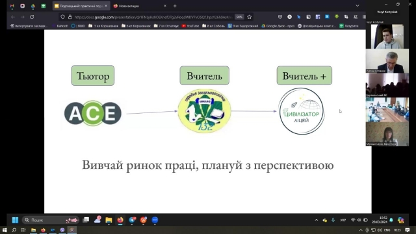The height and width of the screenshot is (234, 416).
Task: Select Vasyl Kostyniuk's video thumbnail
Action: tap(387, 36)
